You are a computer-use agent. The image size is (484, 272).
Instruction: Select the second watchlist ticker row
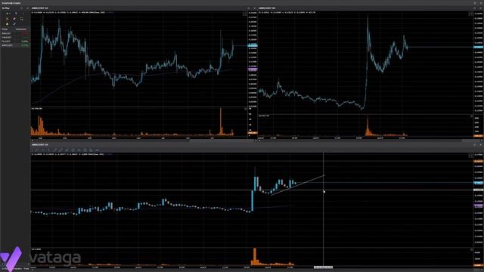(x=15, y=37)
